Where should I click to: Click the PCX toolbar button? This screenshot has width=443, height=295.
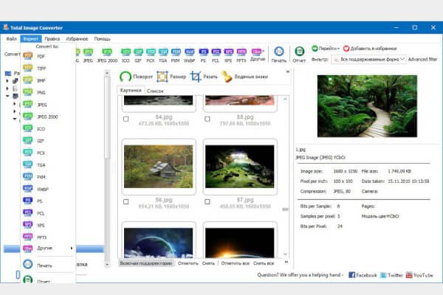[x=151, y=55]
